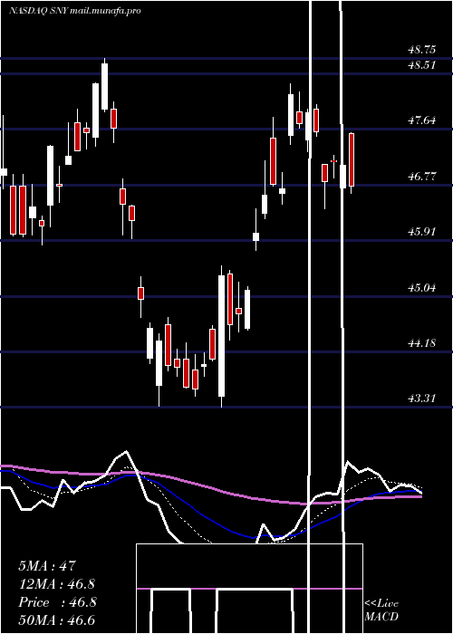
Task: Click the Price : 46.8 value
Action: (x=57, y=602)
